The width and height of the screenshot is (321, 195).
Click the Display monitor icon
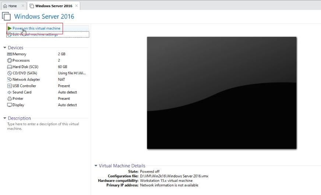pyautogui.click(x=10, y=105)
